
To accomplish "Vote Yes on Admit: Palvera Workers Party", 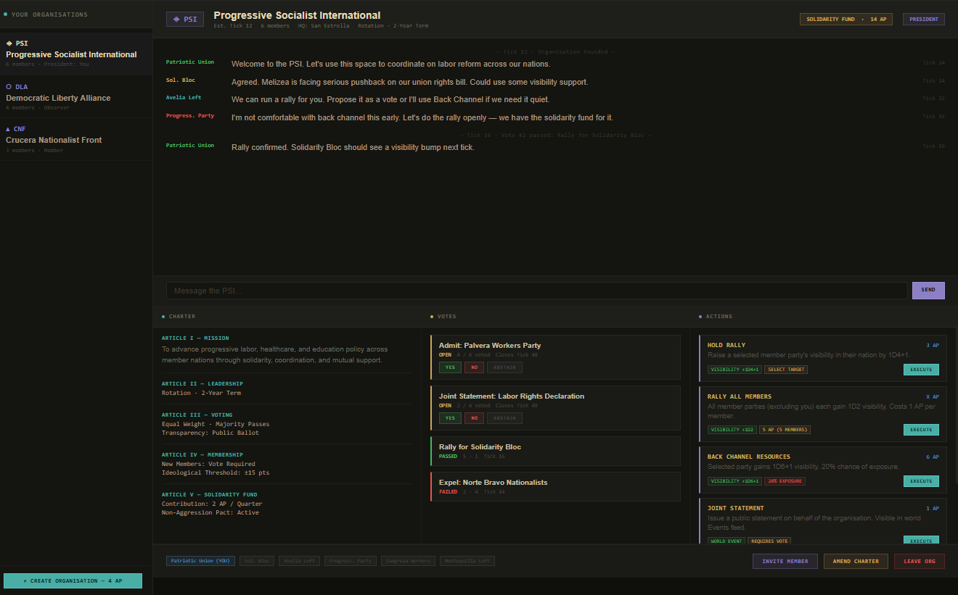I will pyautogui.click(x=450, y=367).
